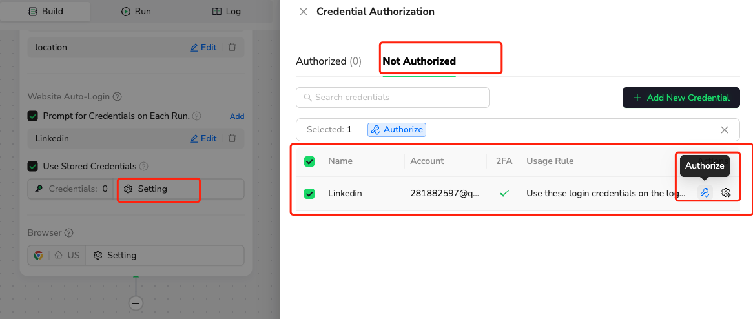Click the help icon beside Website Auto-Login

tap(118, 97)
